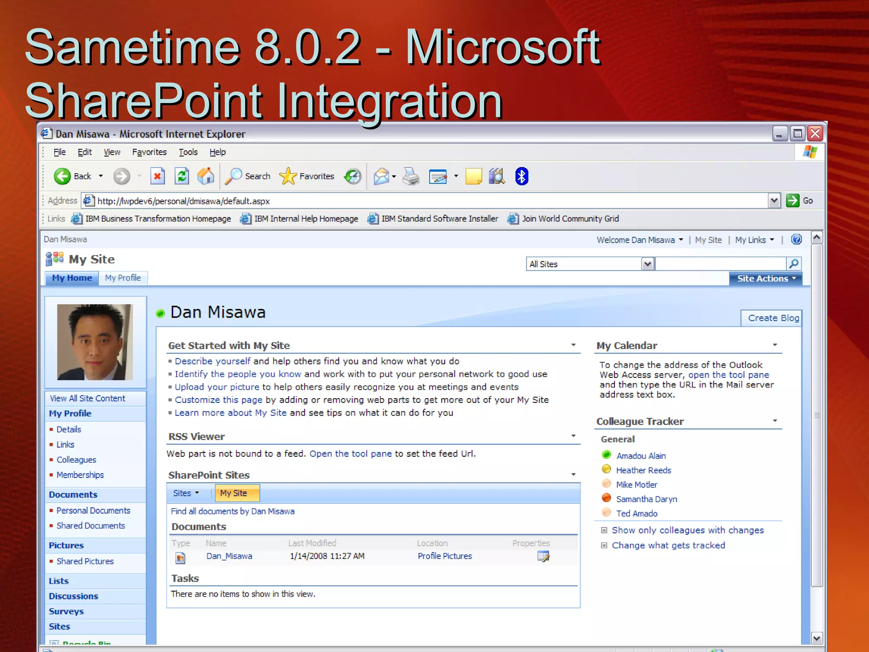The image size is (869, 652).
Task: Click the My Site people icon
Action: click(x=54, y=259)
